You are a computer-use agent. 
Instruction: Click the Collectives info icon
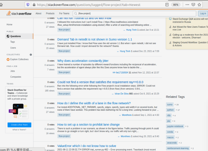click(x=31, y=55)
